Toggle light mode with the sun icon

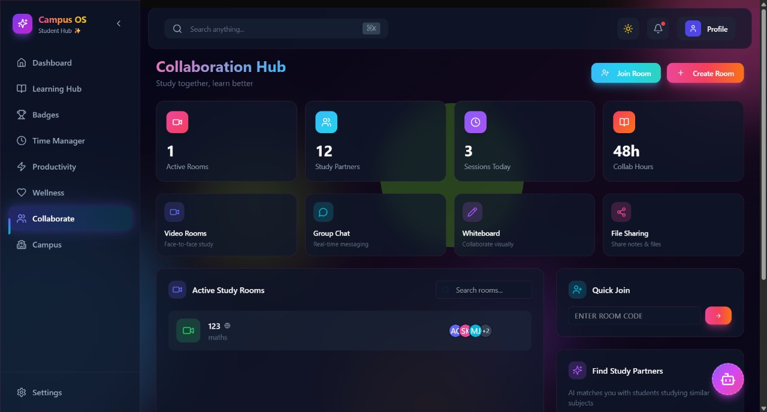click(628, 29)
